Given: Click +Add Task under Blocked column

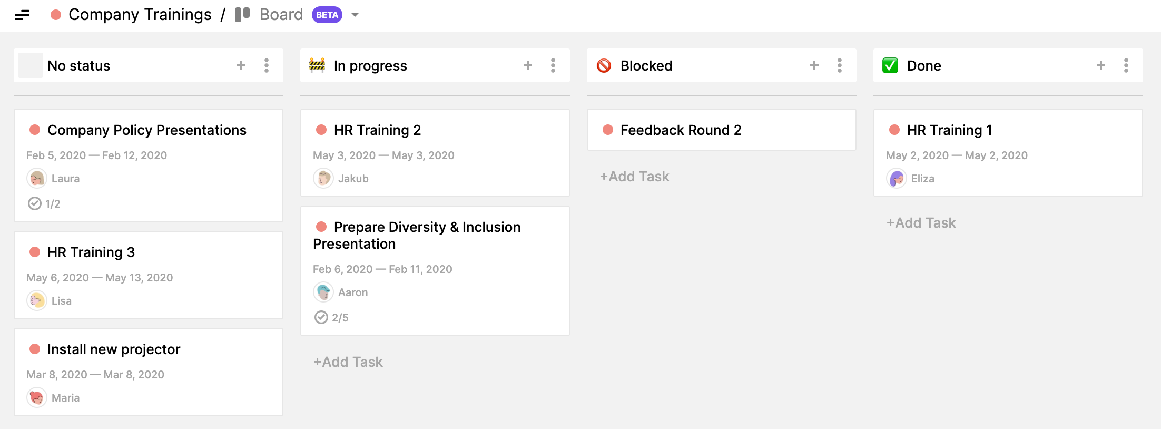Looking at the screenshot, I should click(635, 177).
